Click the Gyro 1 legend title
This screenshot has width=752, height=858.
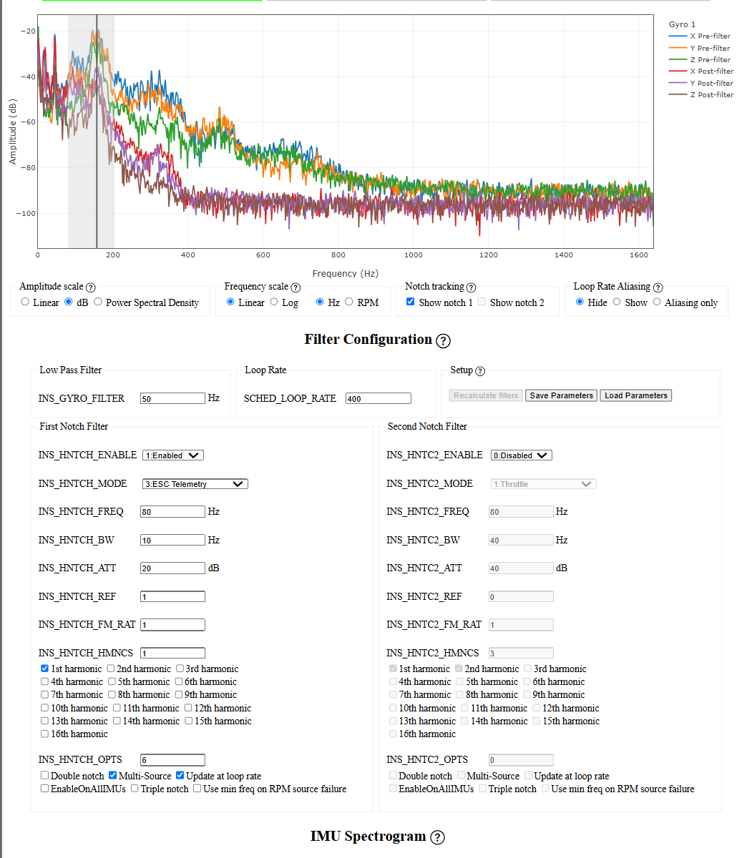(x=682, y=24)
